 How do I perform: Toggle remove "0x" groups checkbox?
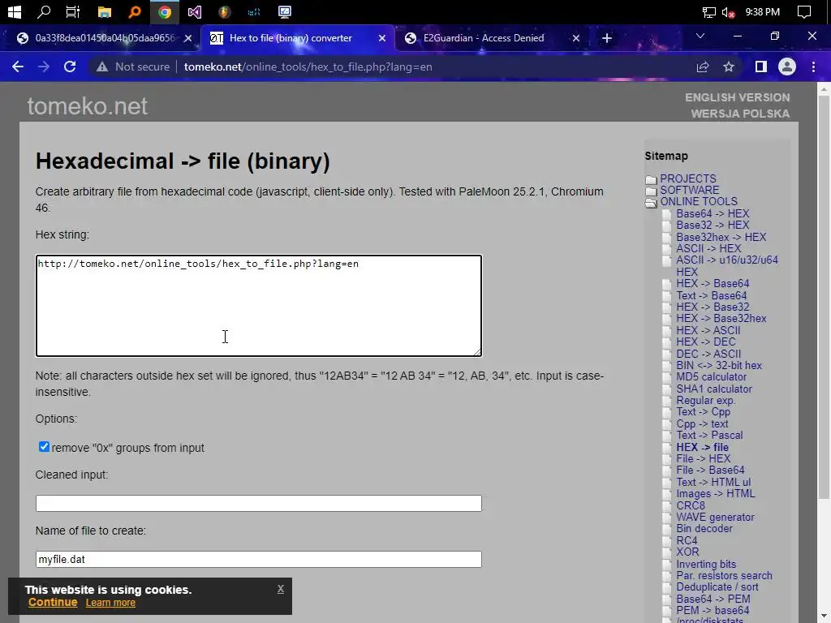pyautogui.click(x=44, y=447)
